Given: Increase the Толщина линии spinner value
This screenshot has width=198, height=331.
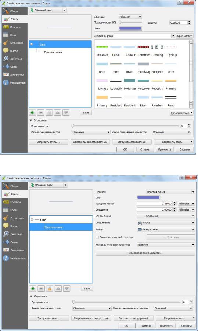Looking at the screenshot, I should (x=175, y=203).
